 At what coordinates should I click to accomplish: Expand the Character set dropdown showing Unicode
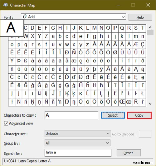pos(78,134)
